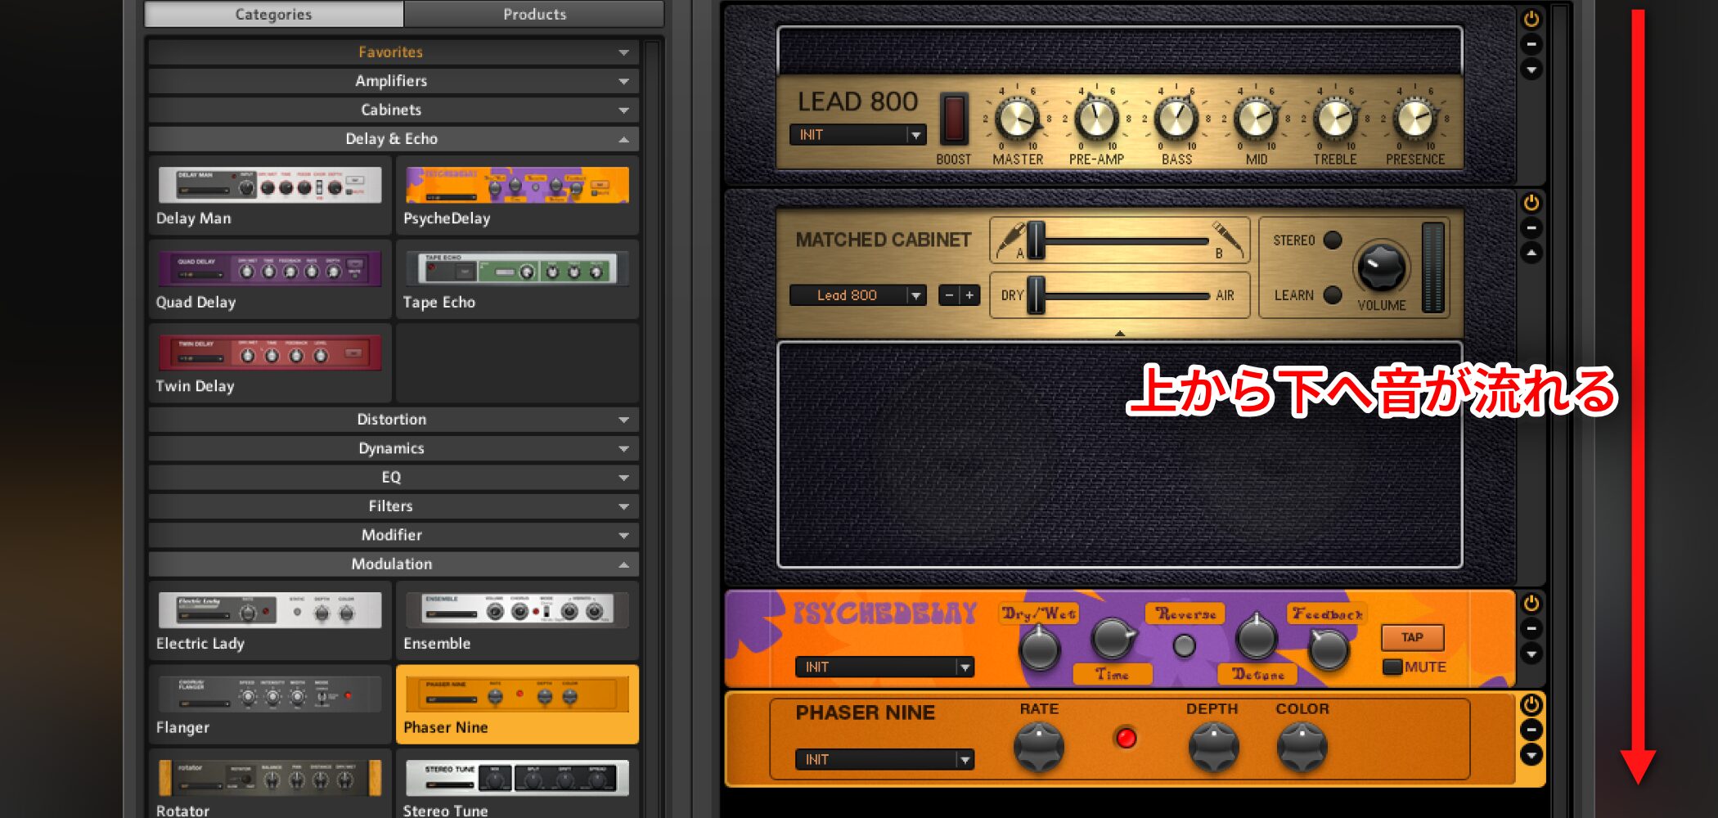Click the PsycheDelay Feedback knob
This screenshot has height=818, width=1718.
[x=1329, y=649]
